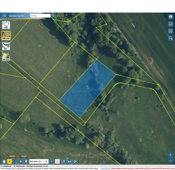Image resolution: width=175 pixels, height=170 pixels.
Task: Open the distance measuring tool
Action: [x=64, y=161]
